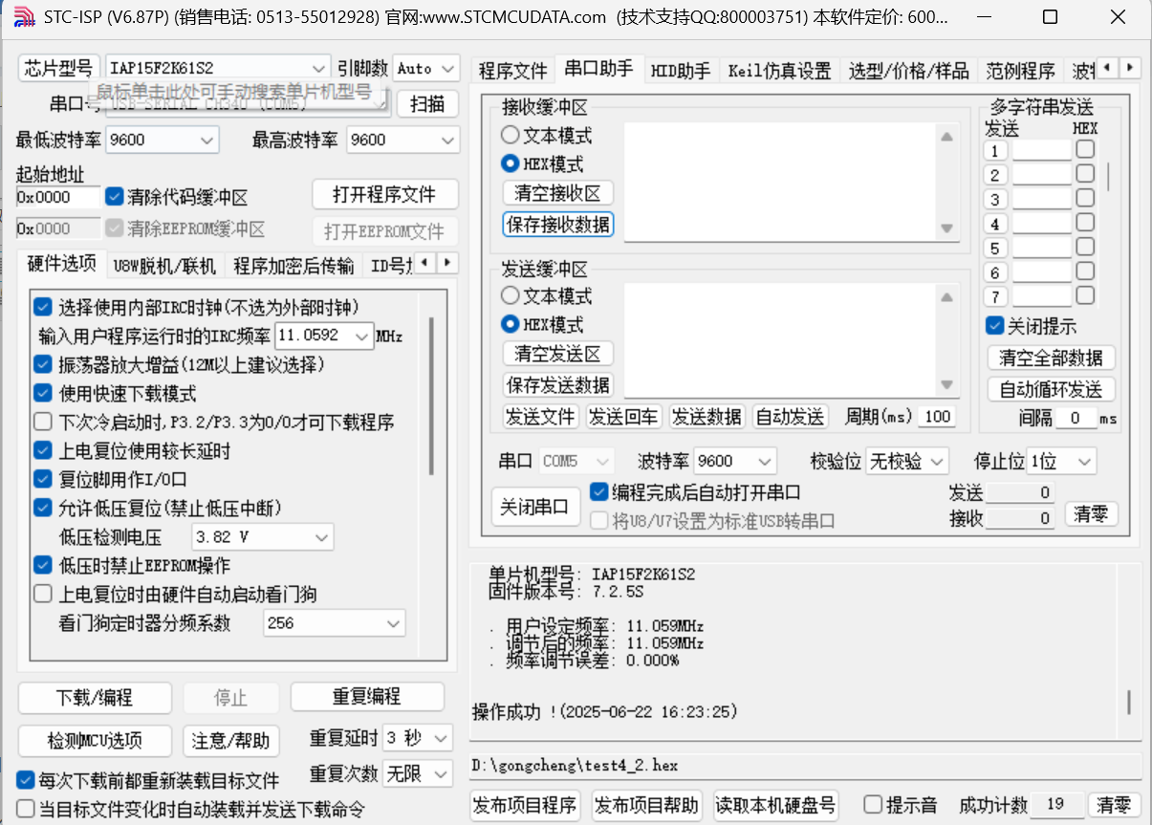Check HEX box for multi-string row 4

coord(1085,223)
